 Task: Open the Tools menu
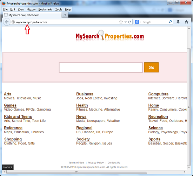pos(59,9)
